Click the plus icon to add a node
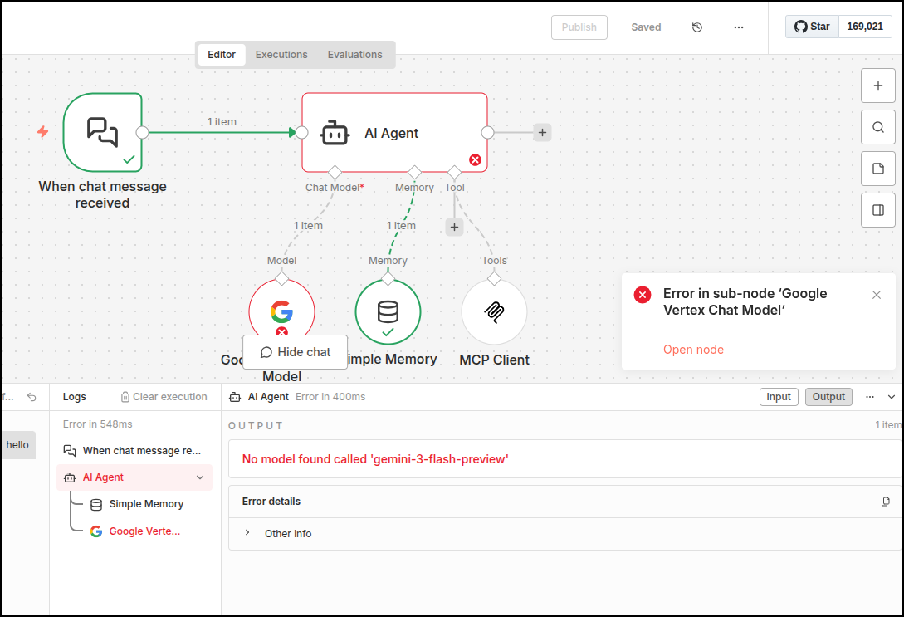 coord(877,86)
